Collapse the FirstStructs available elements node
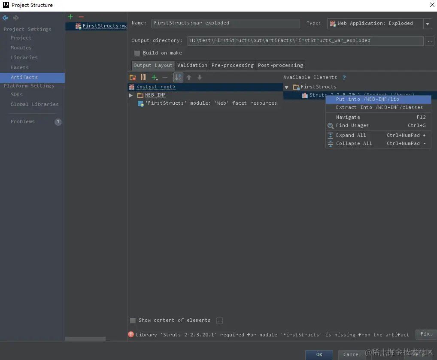The image size is (437, 360). [x=286, y=87]
